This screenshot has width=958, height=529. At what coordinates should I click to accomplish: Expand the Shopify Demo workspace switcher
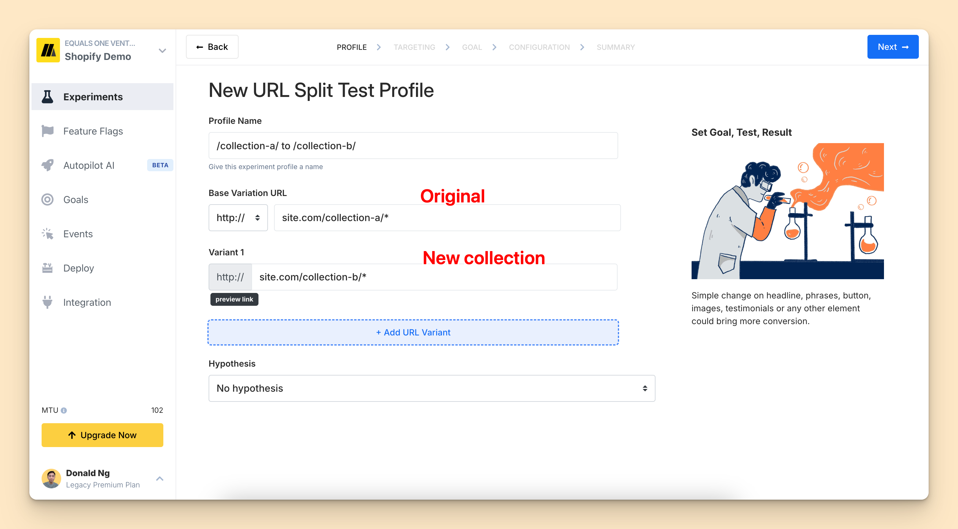[x=162, y=50]
